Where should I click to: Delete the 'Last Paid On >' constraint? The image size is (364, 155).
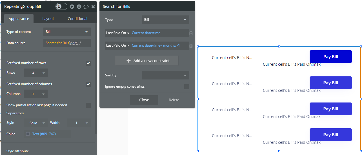pos(191,46)
